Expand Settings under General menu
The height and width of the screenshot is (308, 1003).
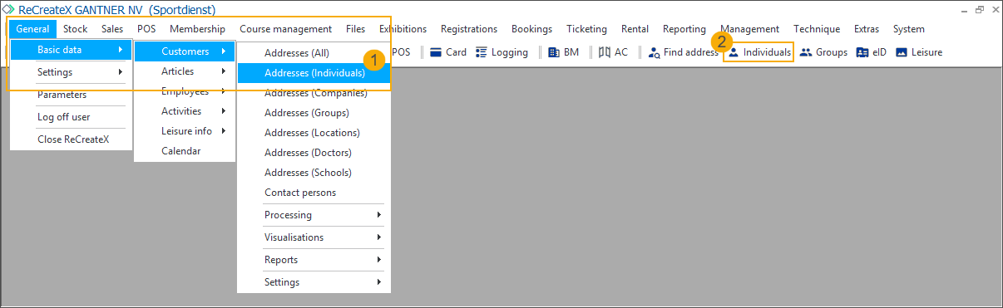[72, 72]
